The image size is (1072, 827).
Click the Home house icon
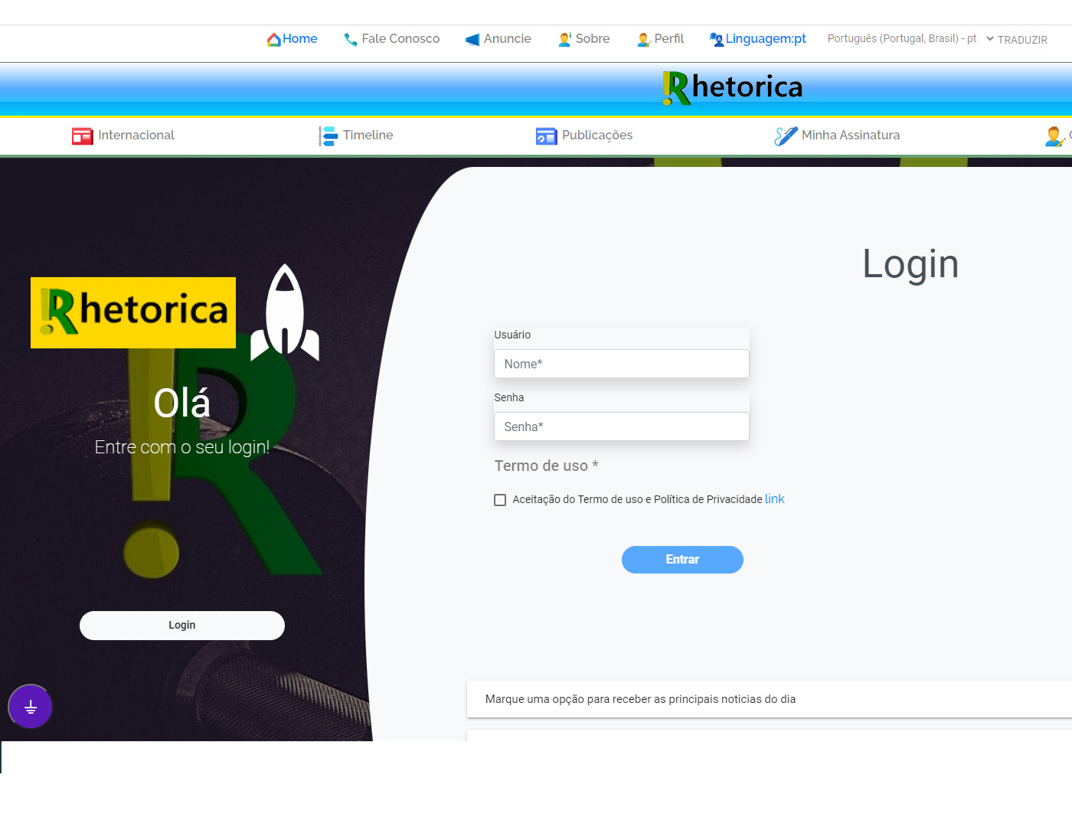(273, 40)
